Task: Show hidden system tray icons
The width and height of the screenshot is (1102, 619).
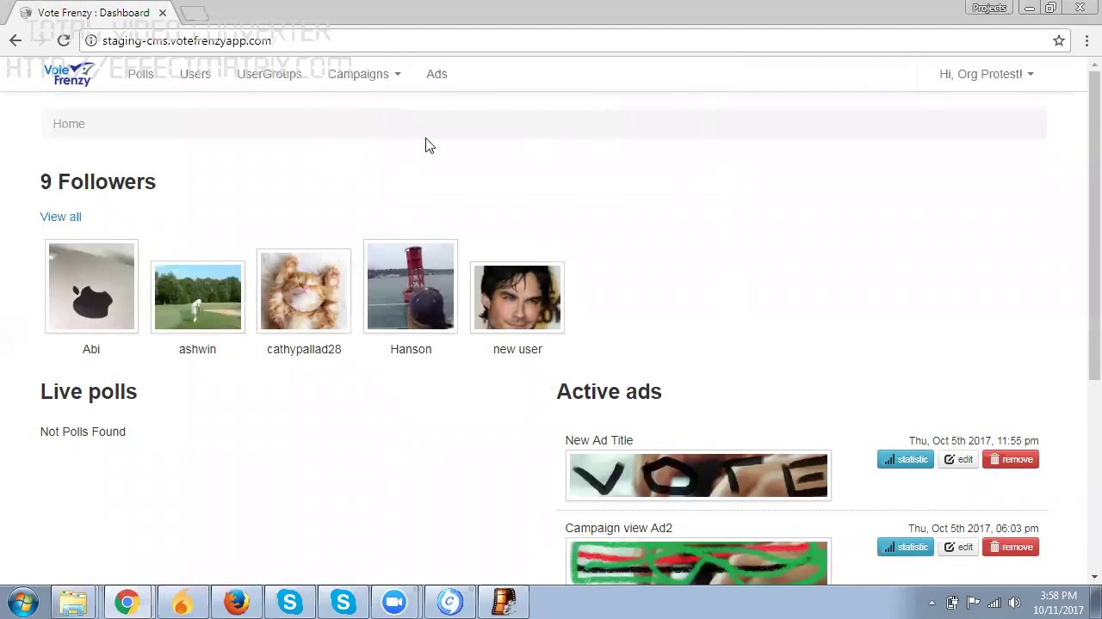Action: coord(932,603)
